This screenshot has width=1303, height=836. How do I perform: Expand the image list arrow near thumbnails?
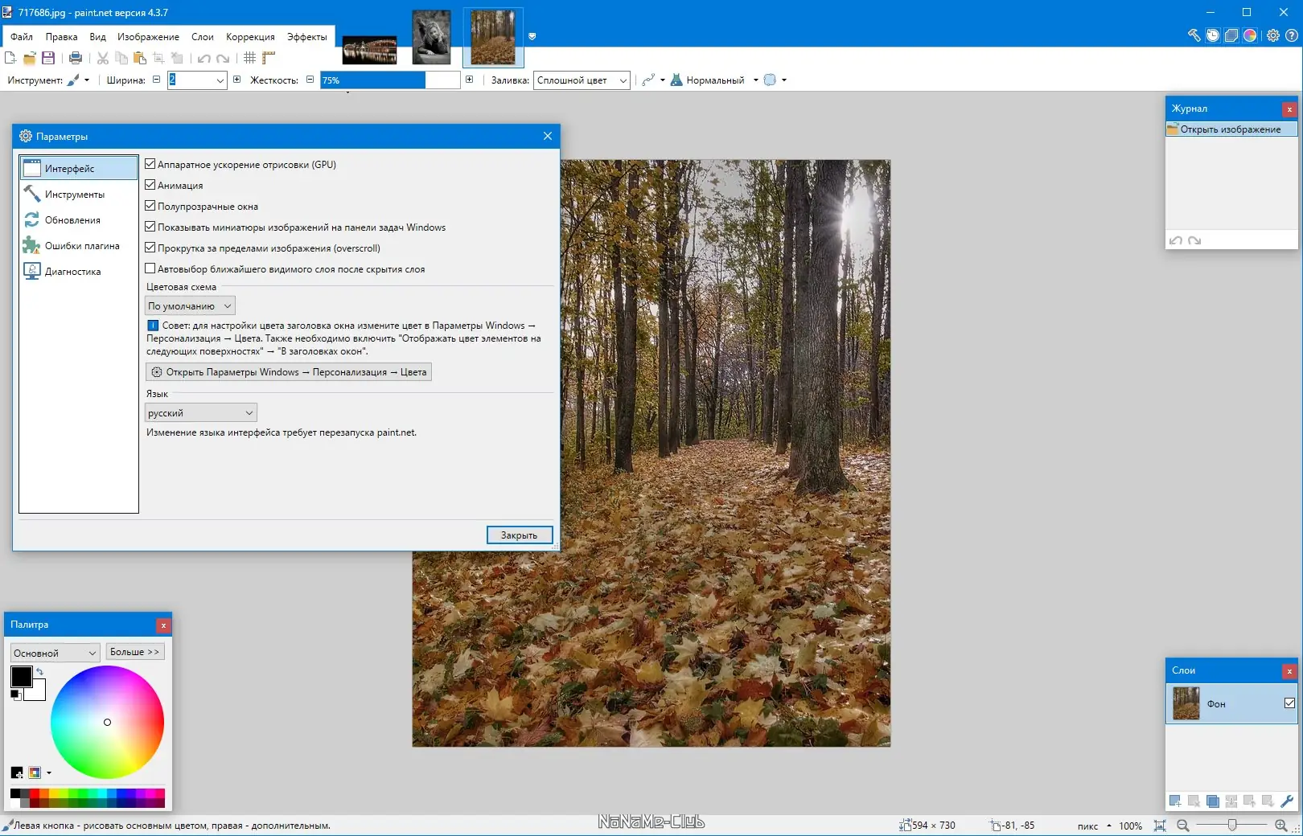click(x=532, y=36)
